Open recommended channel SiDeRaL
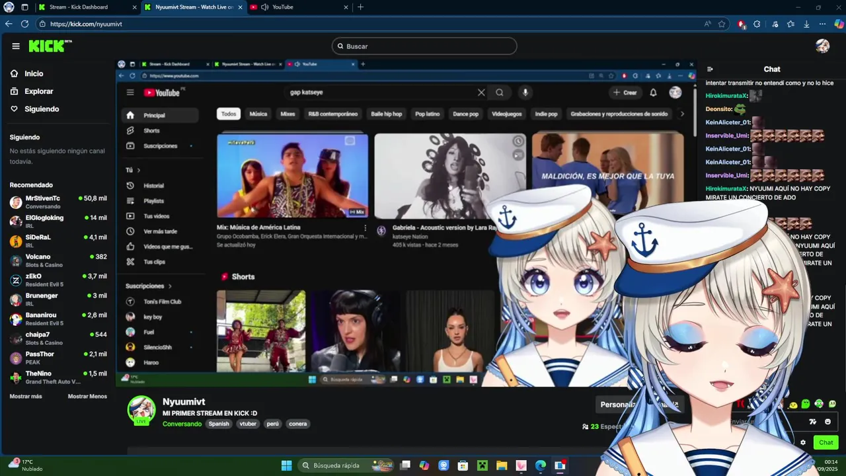The width and height of the screenshot is (846, 476). (58, 241)
